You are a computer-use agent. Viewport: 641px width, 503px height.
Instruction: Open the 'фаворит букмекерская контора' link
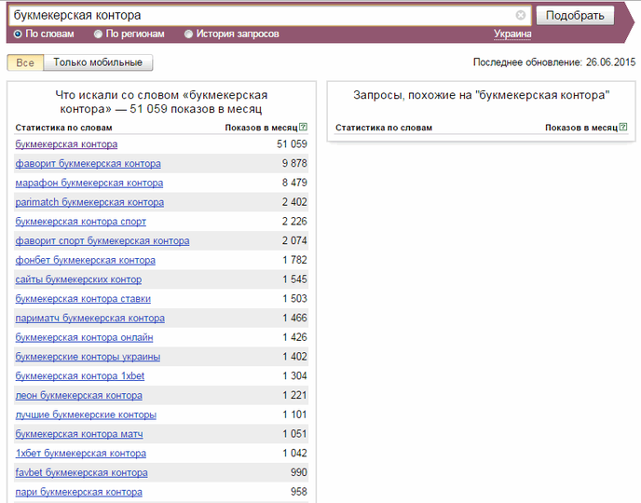coord(88,163)
